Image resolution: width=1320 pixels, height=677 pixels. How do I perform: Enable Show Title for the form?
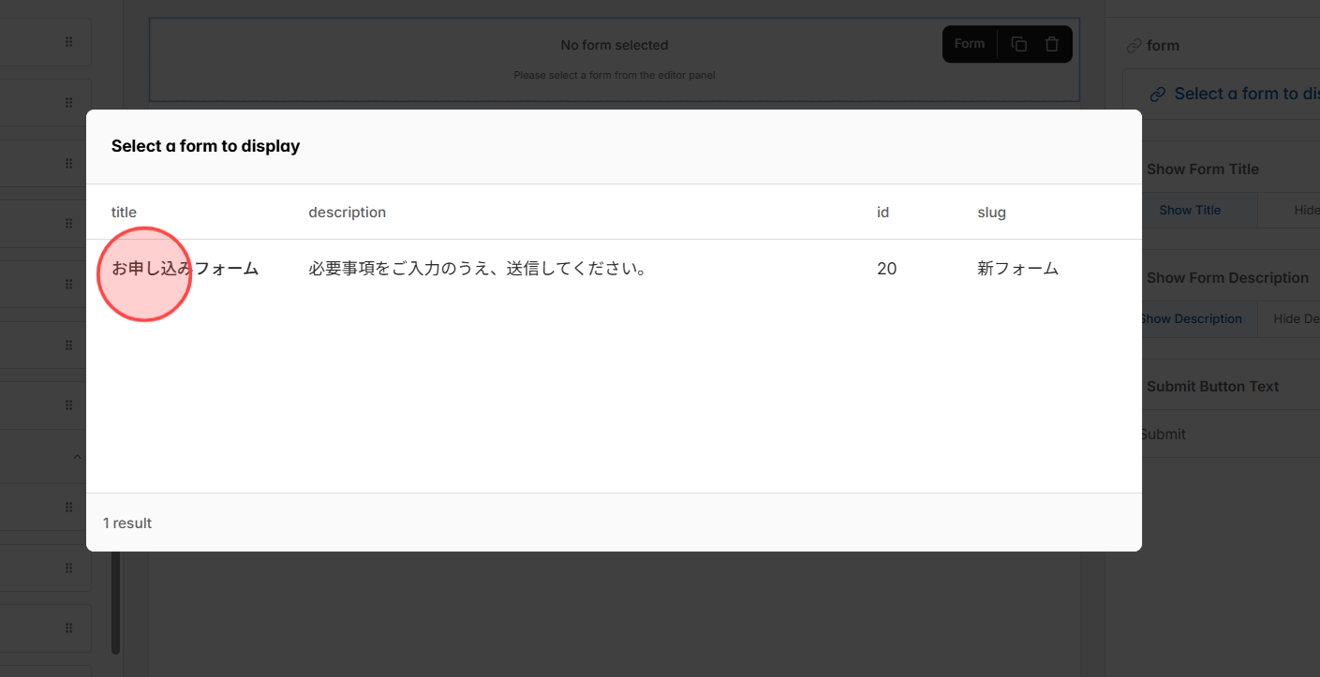click(x=1190, y=210)
